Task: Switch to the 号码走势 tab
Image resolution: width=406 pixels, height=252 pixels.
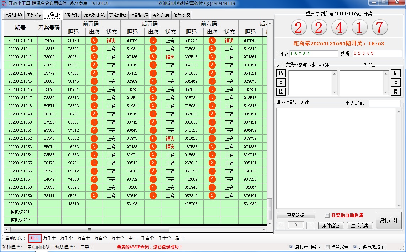Action: tap(14, 15)
